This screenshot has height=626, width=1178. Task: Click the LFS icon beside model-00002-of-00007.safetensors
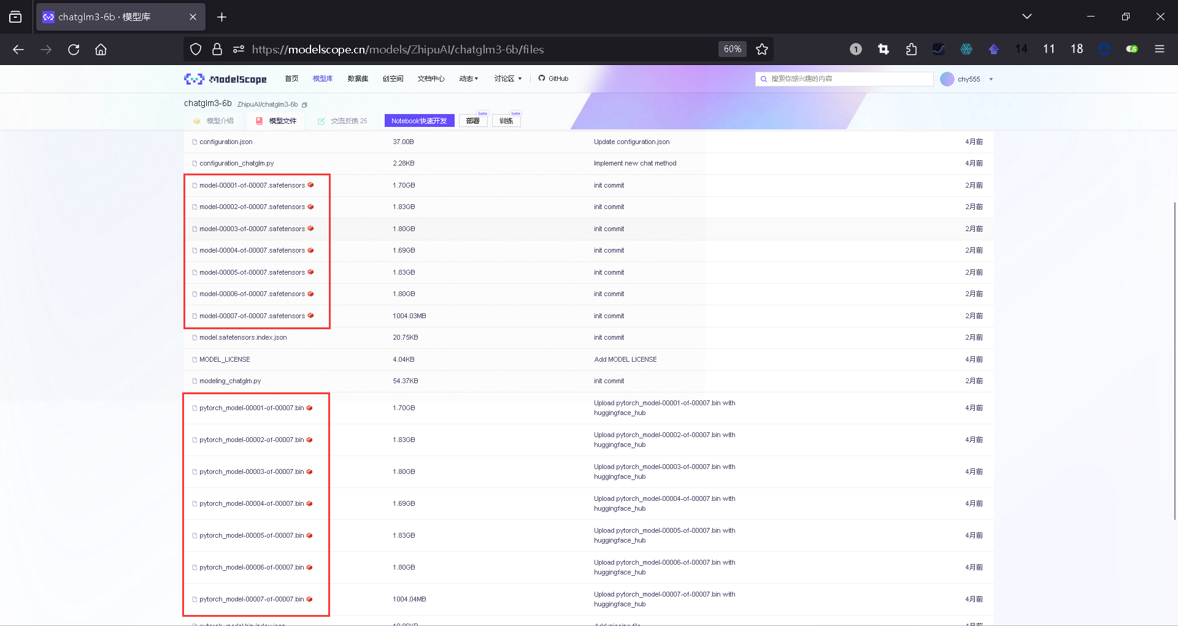click(311, 207)
